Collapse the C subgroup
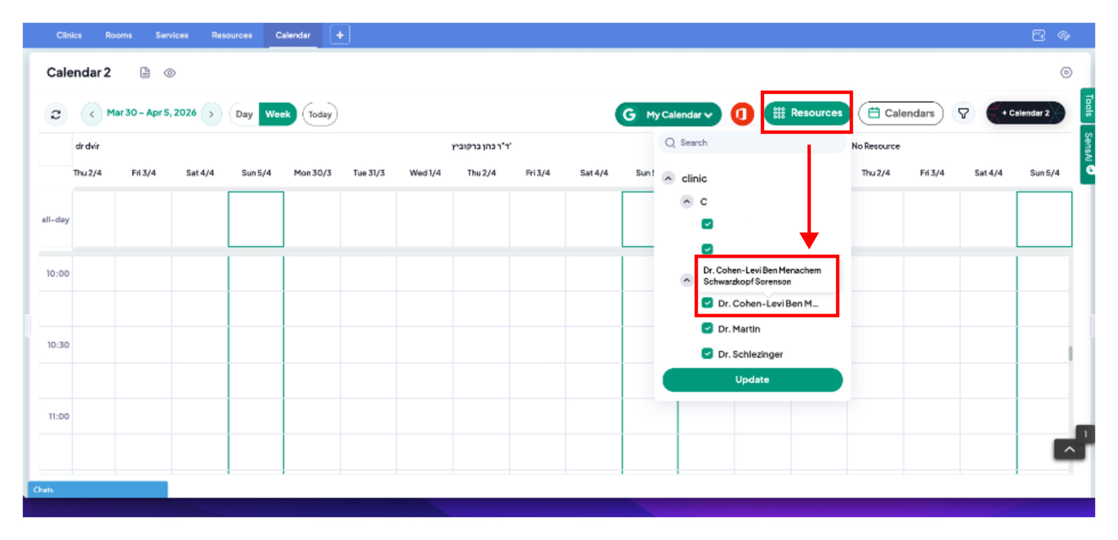The width and height of the screenshot is (1118, 540). click(x=687, y=202)
